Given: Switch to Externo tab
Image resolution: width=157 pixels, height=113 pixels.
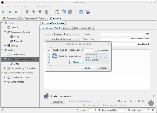Looking at the screenshot, I should [x=67, y=28].
